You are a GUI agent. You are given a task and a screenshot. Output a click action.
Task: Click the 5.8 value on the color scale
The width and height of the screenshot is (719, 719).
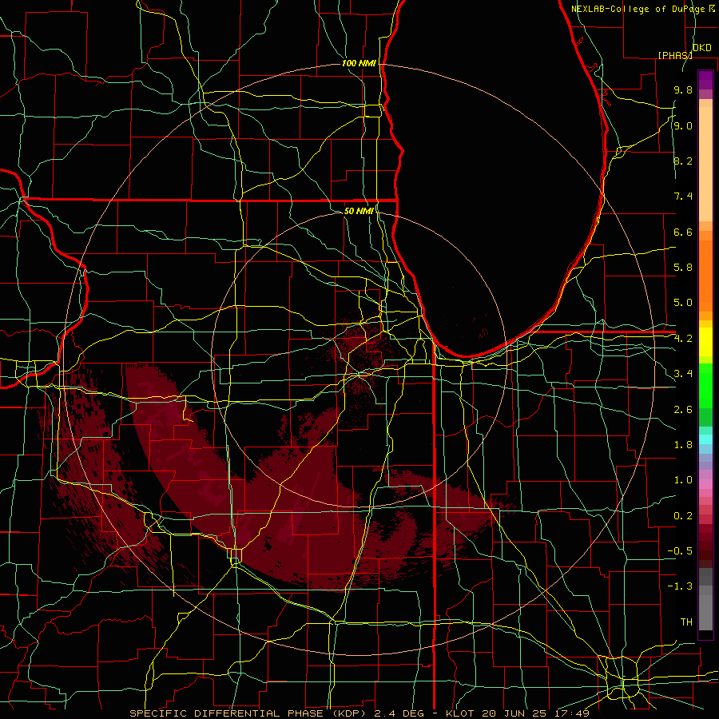coord(683,268)
